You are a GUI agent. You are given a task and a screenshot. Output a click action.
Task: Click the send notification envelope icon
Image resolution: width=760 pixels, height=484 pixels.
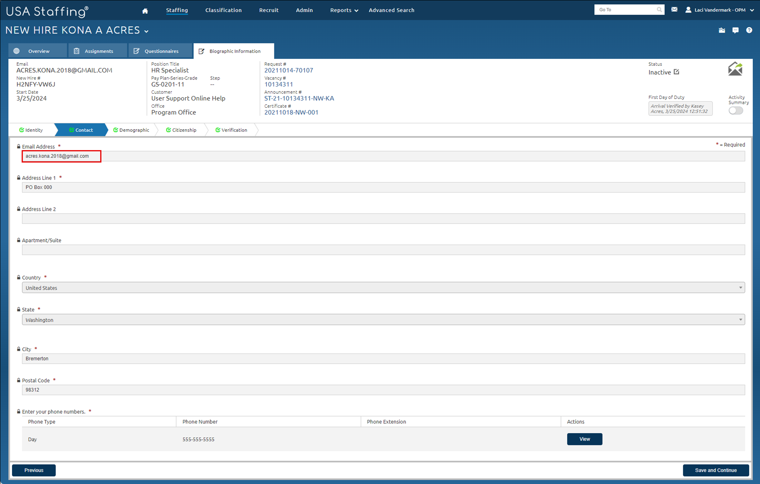pyautogui.click(x=735, y=69)
